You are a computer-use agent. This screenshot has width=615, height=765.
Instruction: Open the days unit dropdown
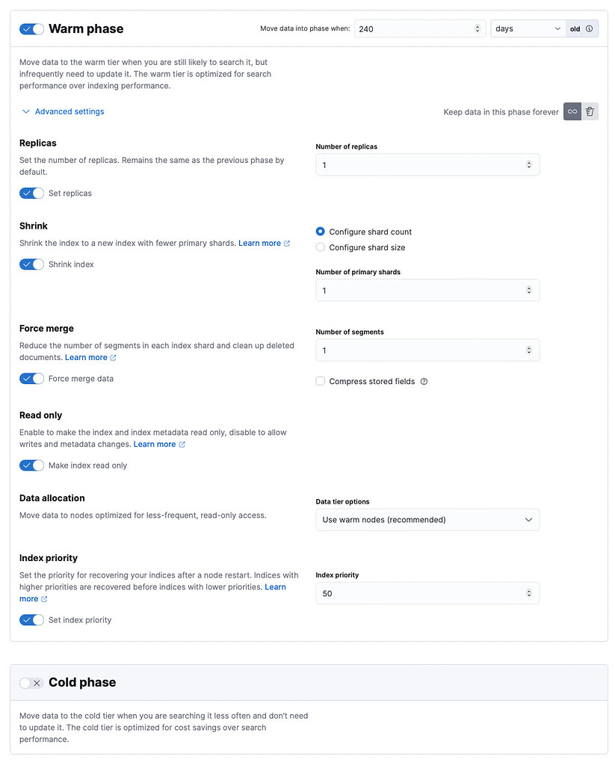coord(528,28)
